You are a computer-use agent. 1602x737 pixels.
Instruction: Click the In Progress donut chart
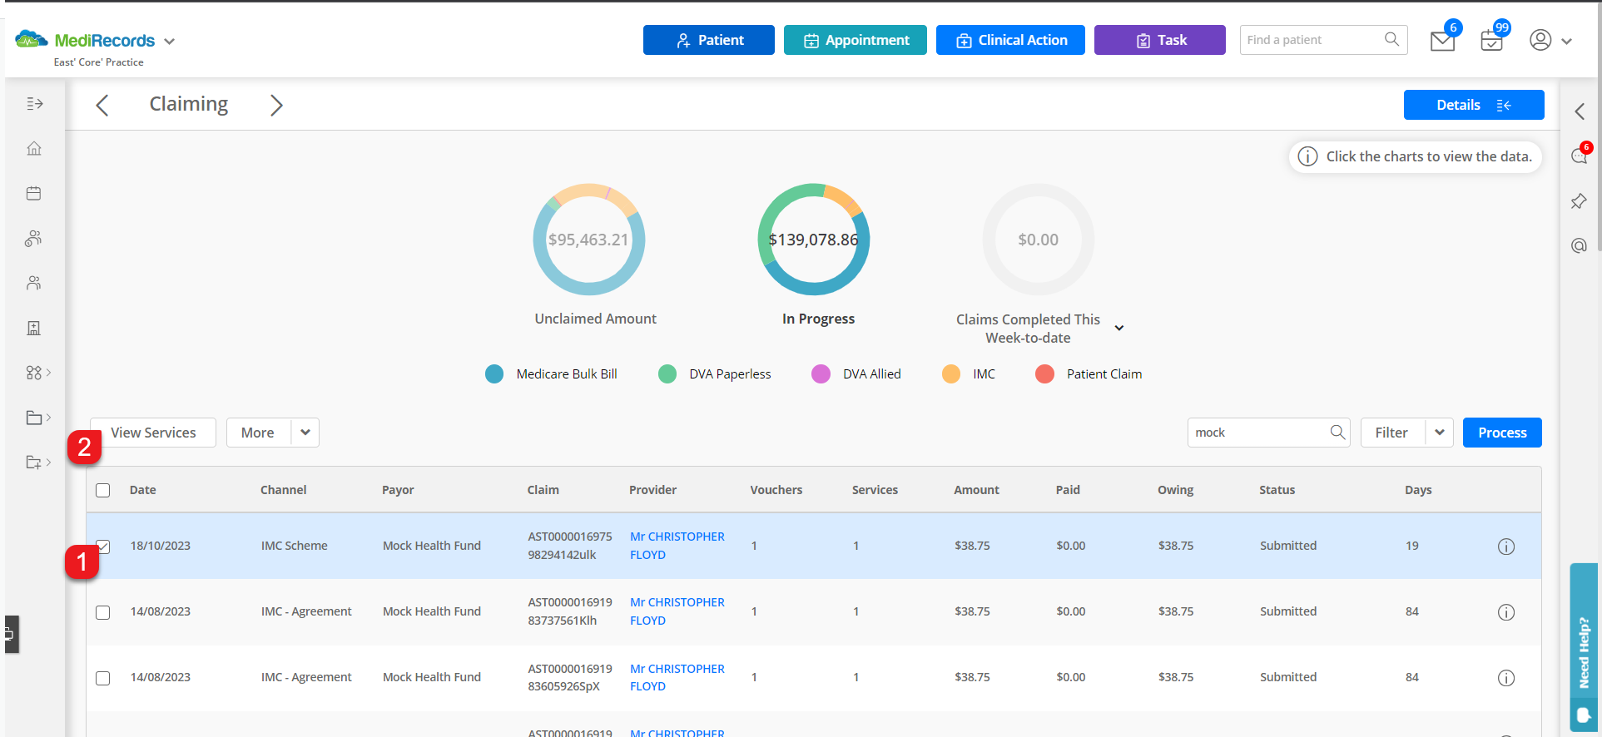[x=814, y=240]
